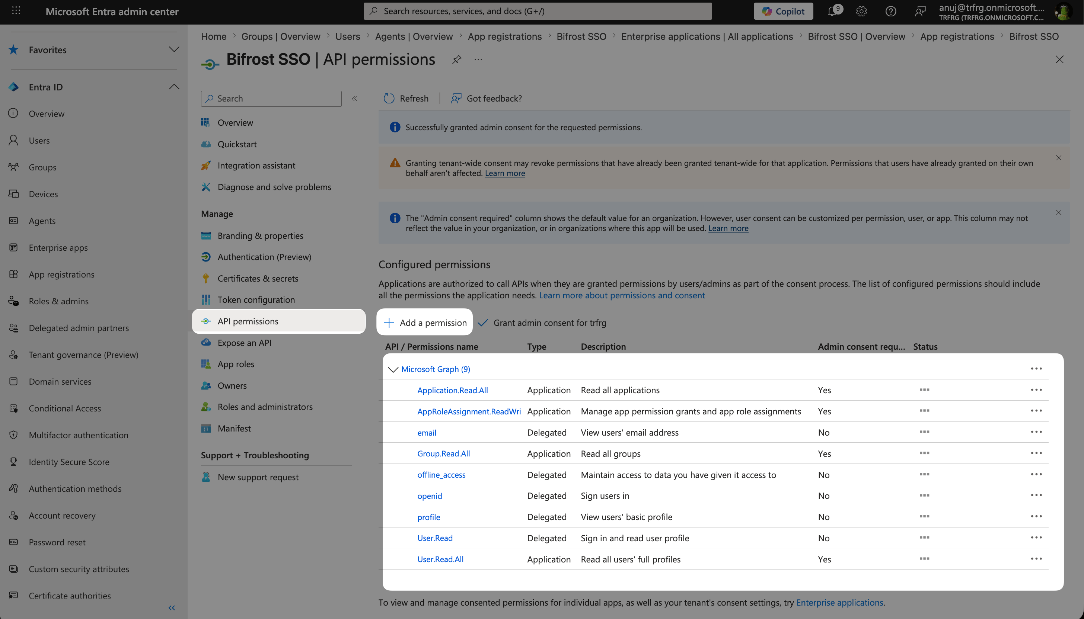Open Learn more link in admin consent info
This screenshot has width=1084, height=619.
pos(728,228)
